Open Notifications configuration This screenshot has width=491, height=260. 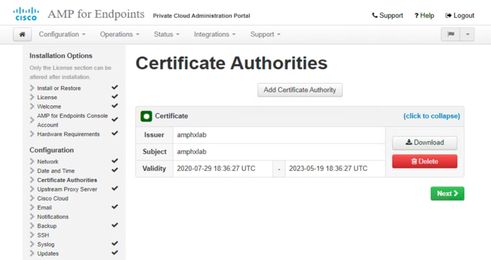pyautogui.click(x=53, y=217)
